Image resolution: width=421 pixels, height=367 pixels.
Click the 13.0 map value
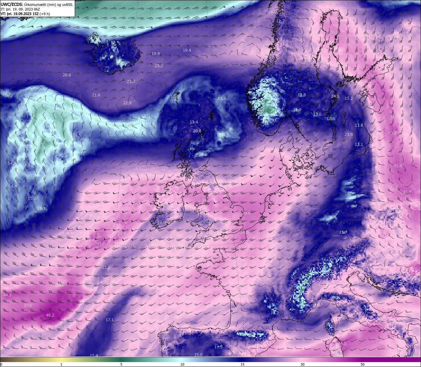click(x=317, y=114)
